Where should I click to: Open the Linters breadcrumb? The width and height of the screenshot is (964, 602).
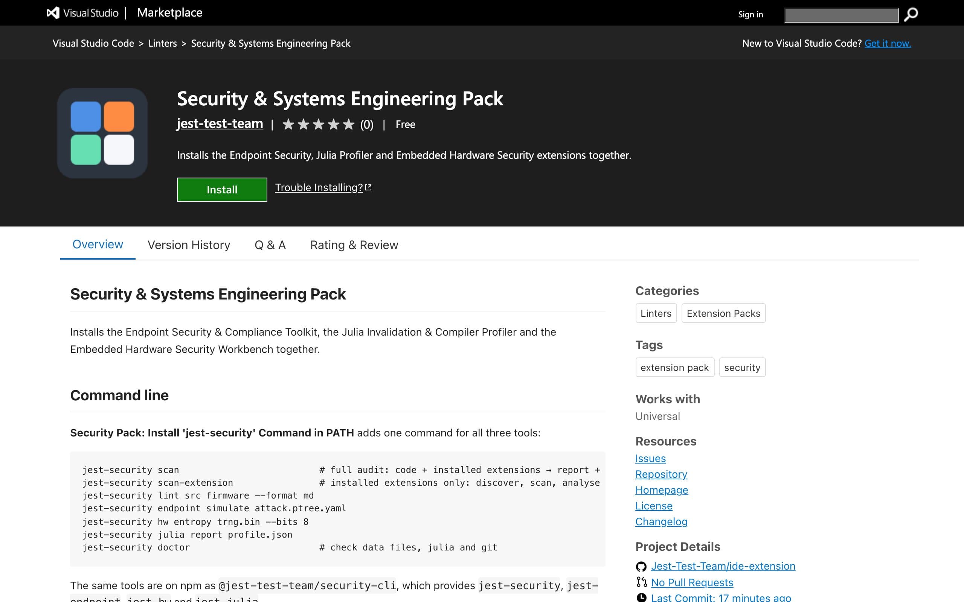pos(163,43)
